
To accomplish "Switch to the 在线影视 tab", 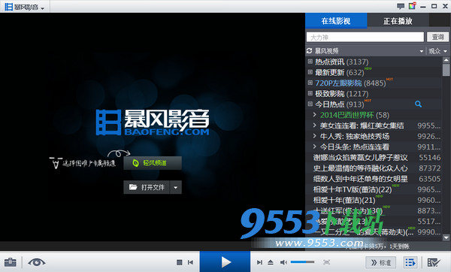I will [336, 21].
